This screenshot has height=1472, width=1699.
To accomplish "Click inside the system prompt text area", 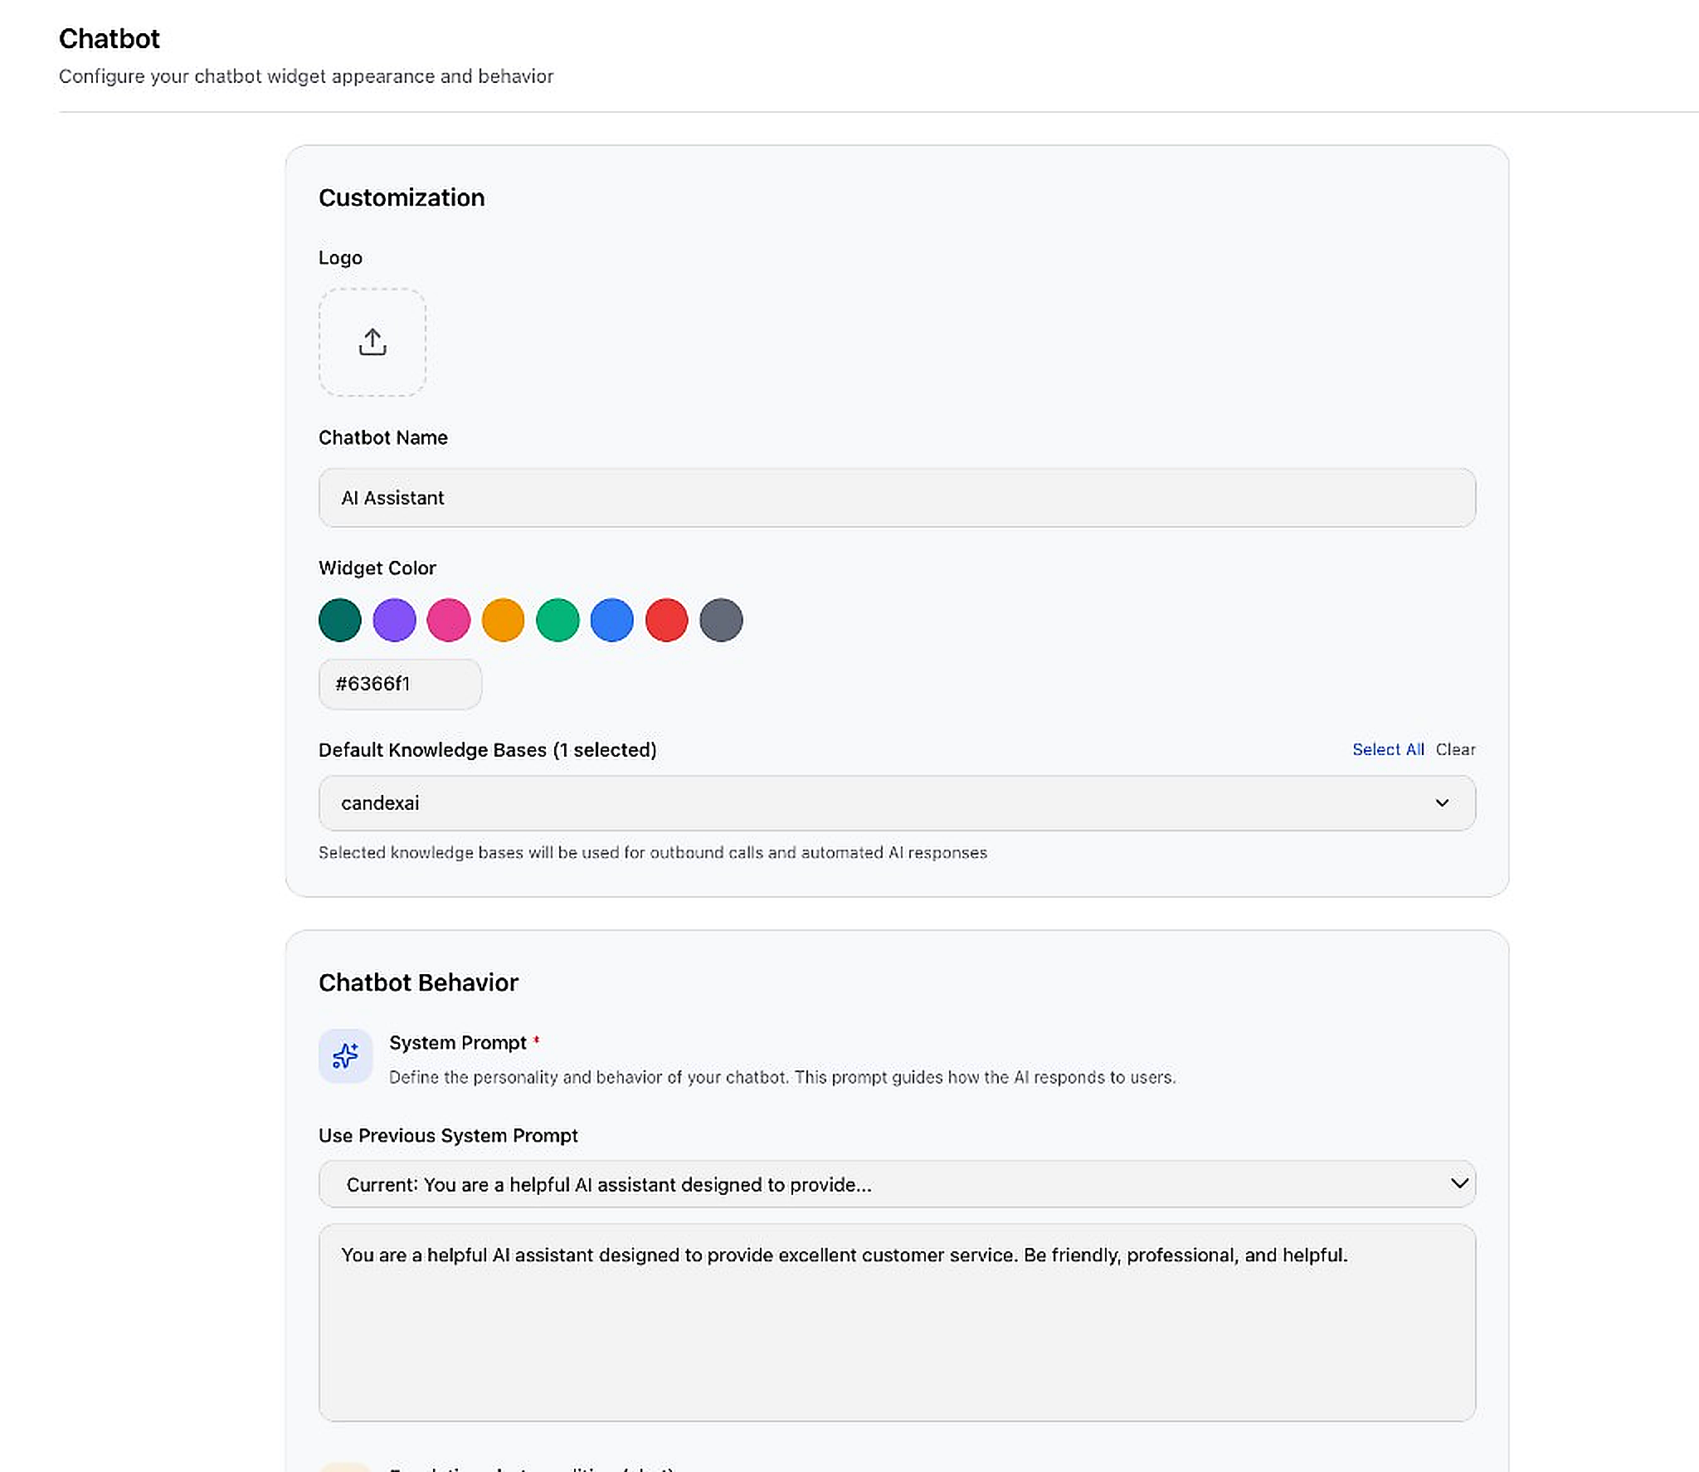I will [897, 1323].
